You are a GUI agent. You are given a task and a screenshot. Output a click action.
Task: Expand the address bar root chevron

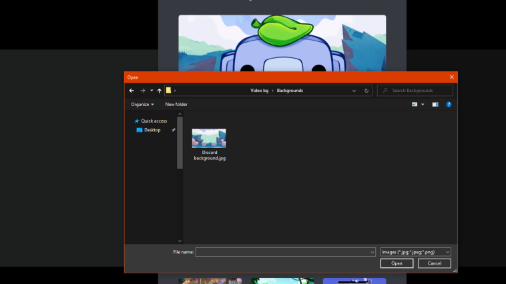pyautogui.click(x=175, y=91)
